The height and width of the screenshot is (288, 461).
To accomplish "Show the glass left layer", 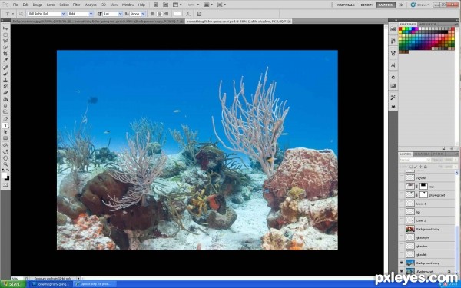I will pyautogui.click(x=402, y=254).
